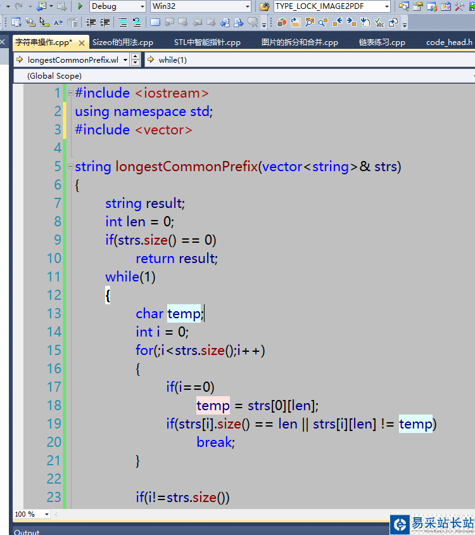Collapse the longestCommonPrefix function at line 5

[70, 167]
